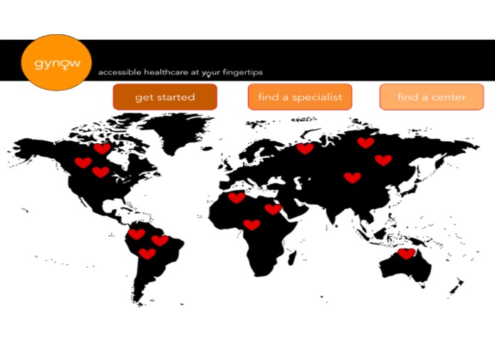This screenshot has width=495, height=352.
Task: Pick the heart marker in northwest Africa
Action: pyautogui.click(x=236, y=198)
